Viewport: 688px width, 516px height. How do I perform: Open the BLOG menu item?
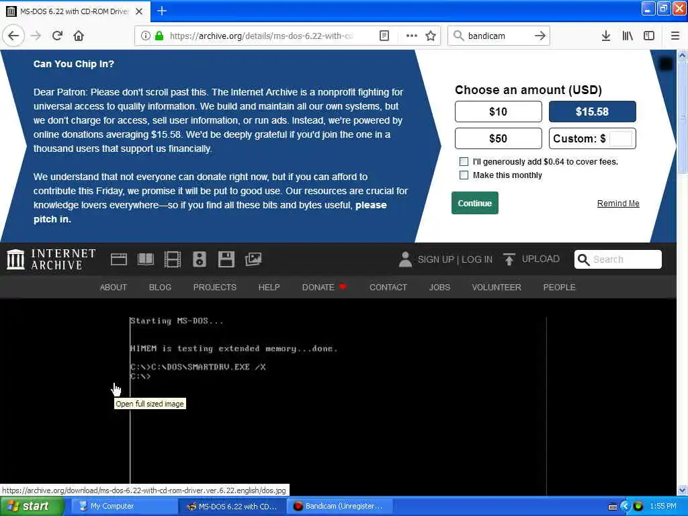160,287
